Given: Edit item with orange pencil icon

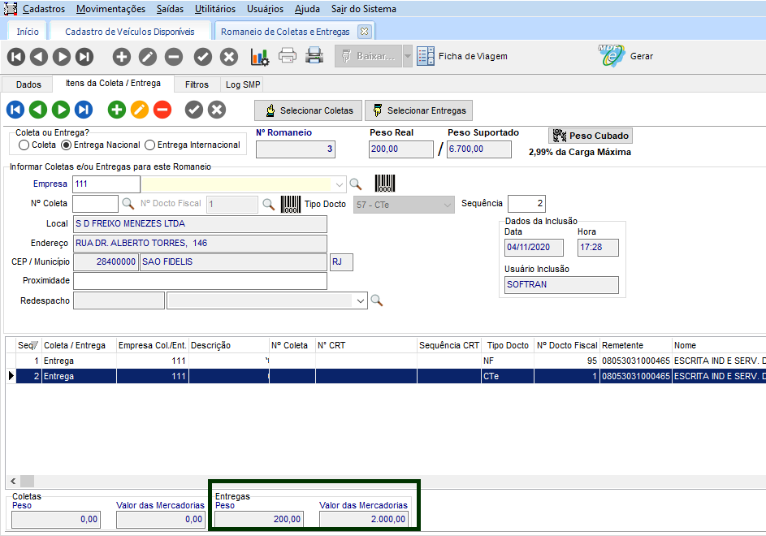Looking at the screenshot, I should pos(139,110).
